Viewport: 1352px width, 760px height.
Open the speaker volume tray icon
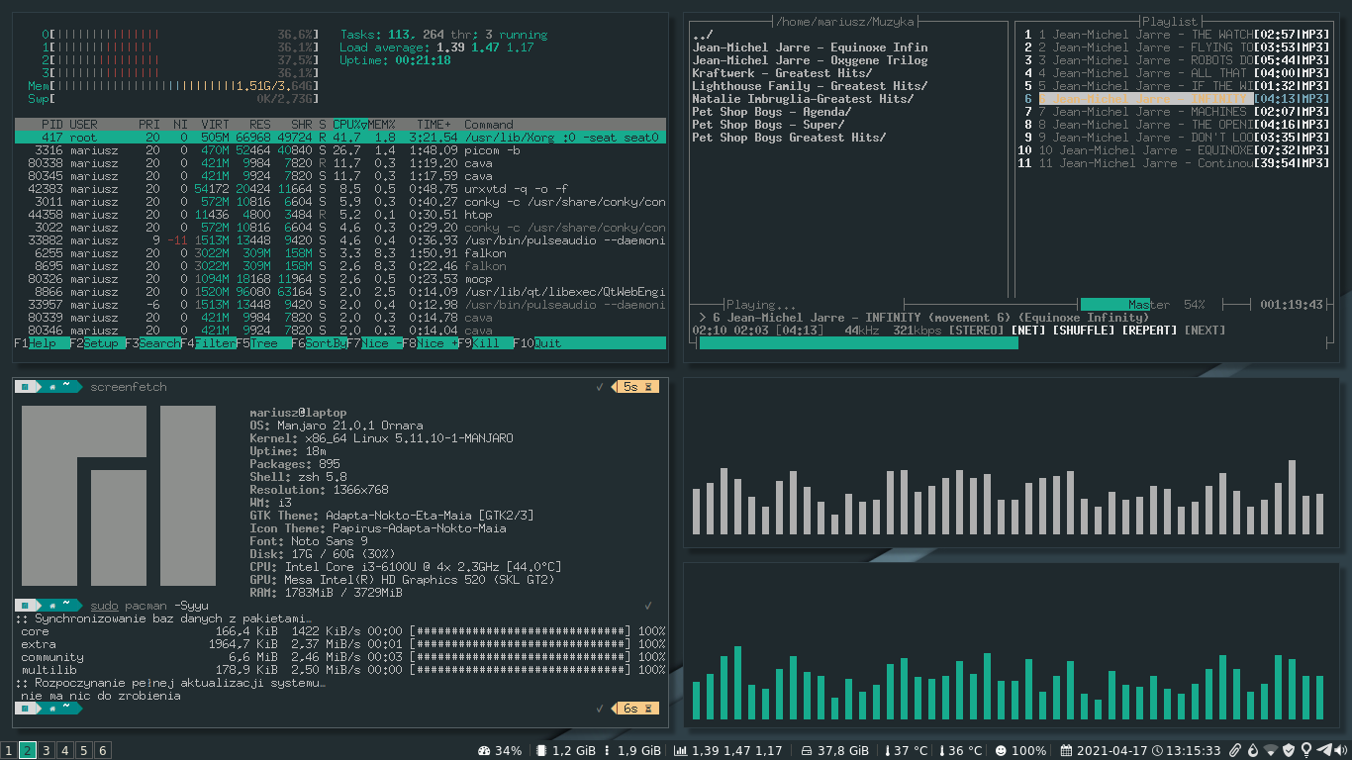[x=1341, y=751]
